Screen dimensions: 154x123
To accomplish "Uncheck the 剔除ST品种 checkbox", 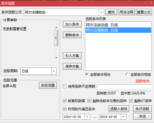I will pos(131,101).
